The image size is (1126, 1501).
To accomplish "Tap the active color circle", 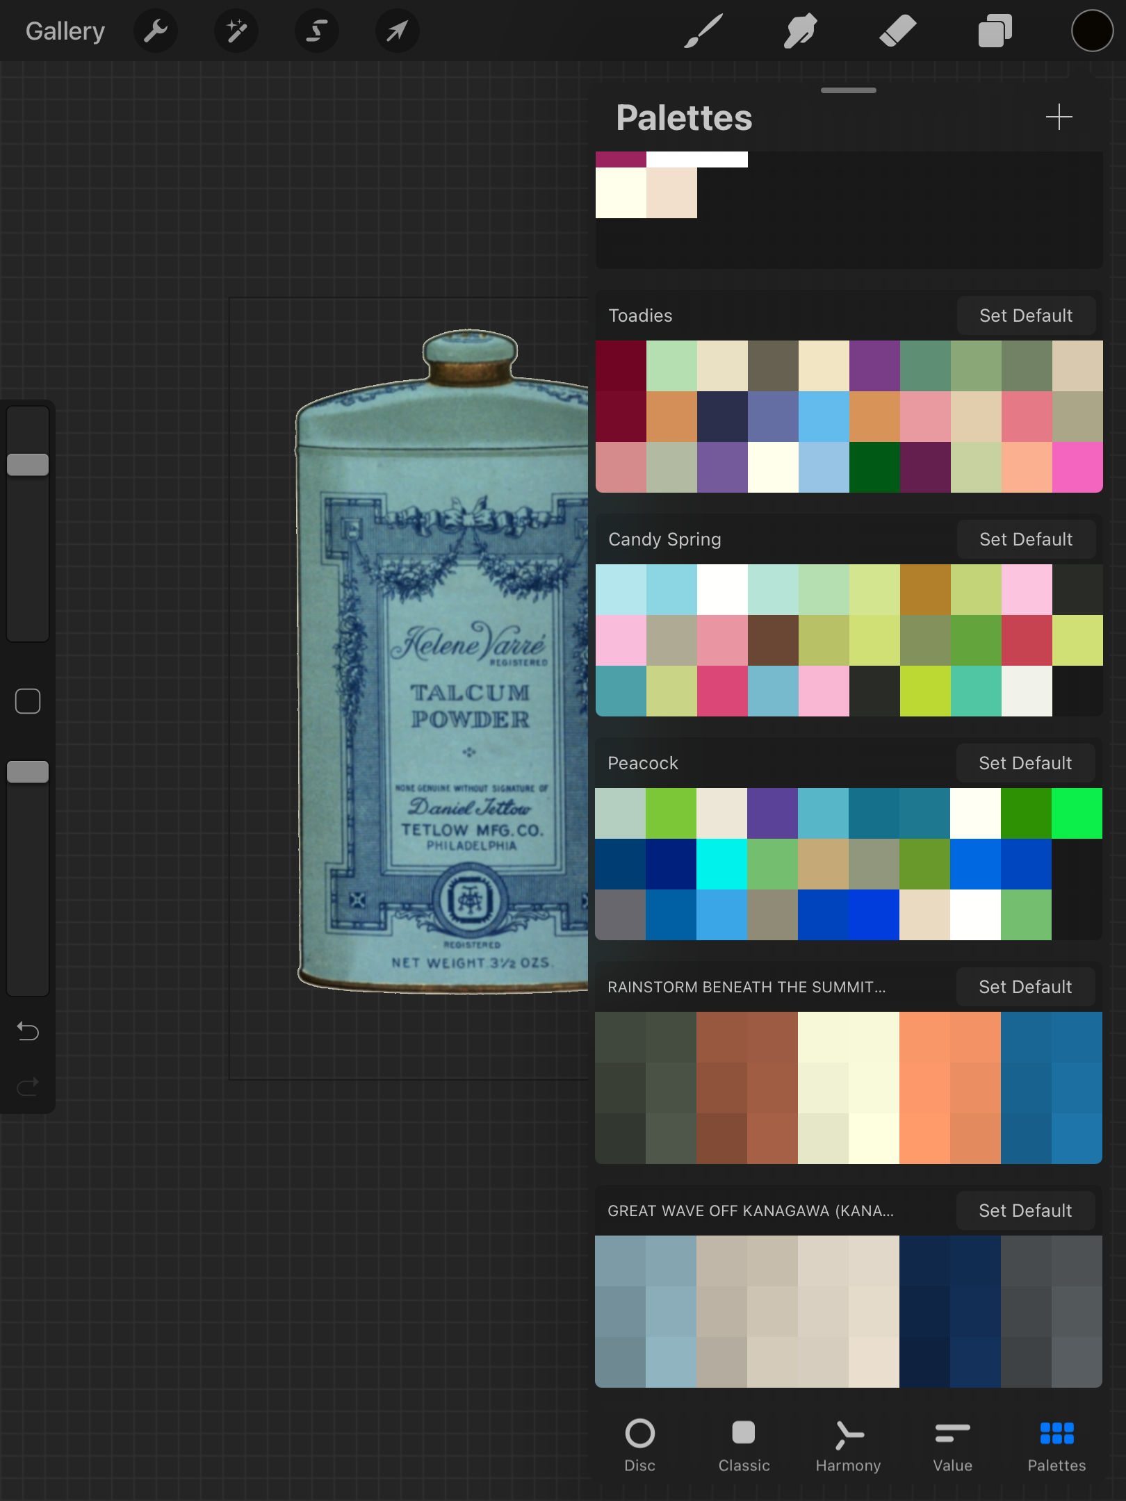I will click(x=1093, y=31).
